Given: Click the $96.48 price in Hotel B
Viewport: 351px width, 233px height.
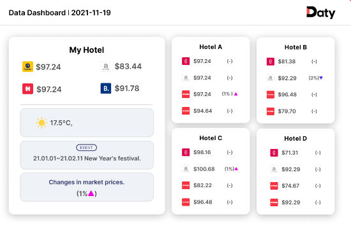Looking at the screenshot, I should pyautogui.click(x=287, y=94).
